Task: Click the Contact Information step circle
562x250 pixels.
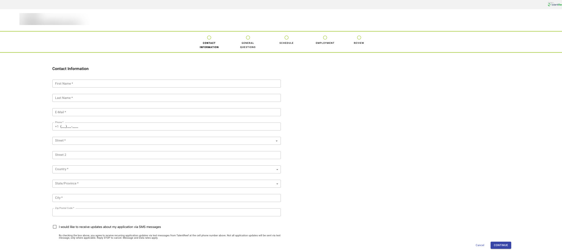Action: tap(209, 38)
